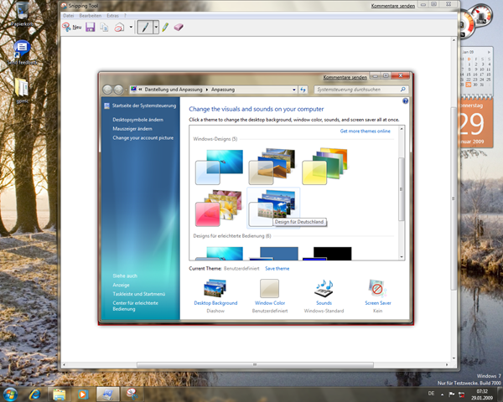Save the snip with the floppy disk icon
Viewport: 503px width, 402px height.
click(91, 28)
